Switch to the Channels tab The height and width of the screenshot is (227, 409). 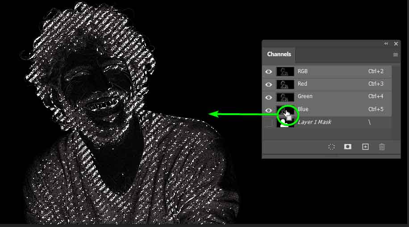tap(279, 54)
